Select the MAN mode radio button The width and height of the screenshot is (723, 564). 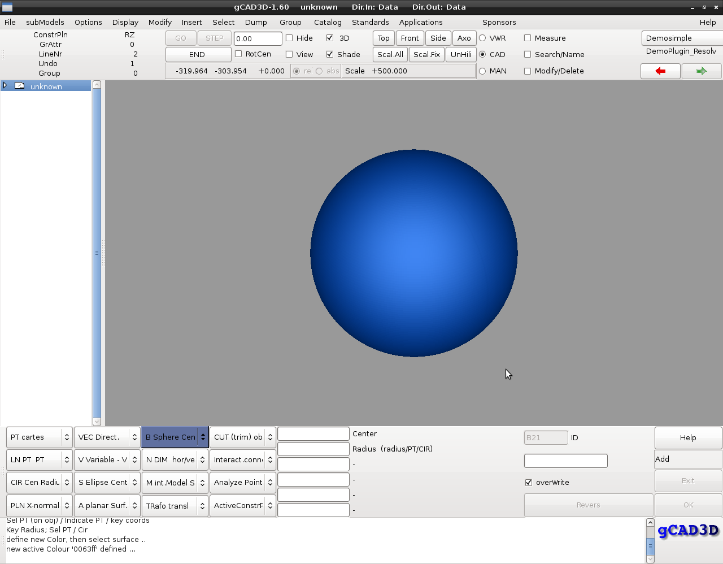(482, 71)
